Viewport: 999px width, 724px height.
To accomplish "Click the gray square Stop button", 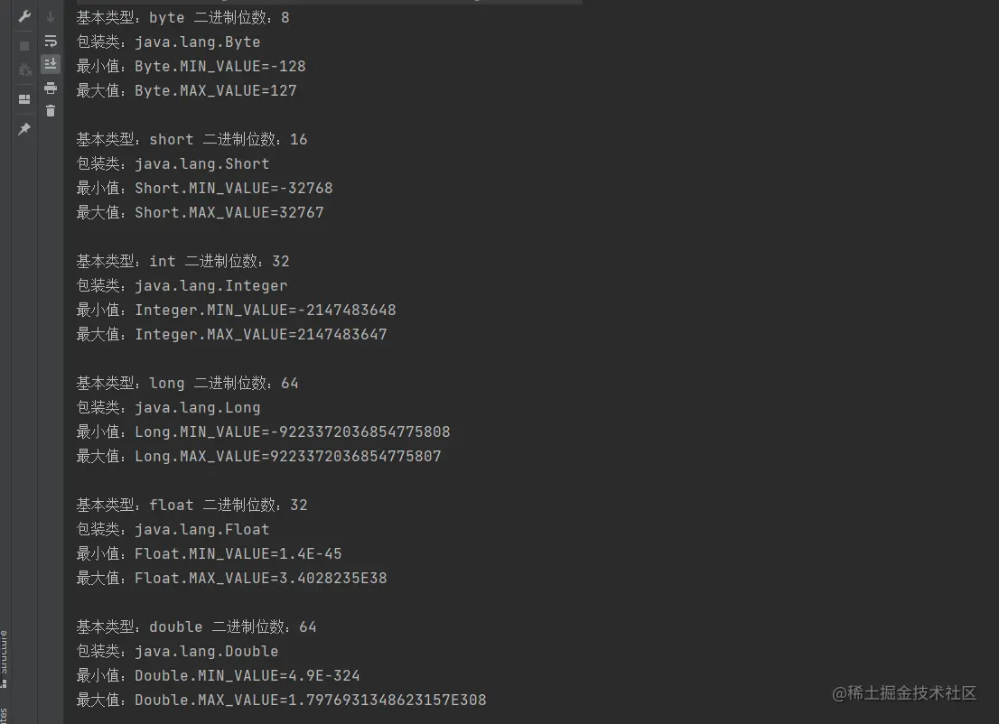I will (x=24, y=45).
